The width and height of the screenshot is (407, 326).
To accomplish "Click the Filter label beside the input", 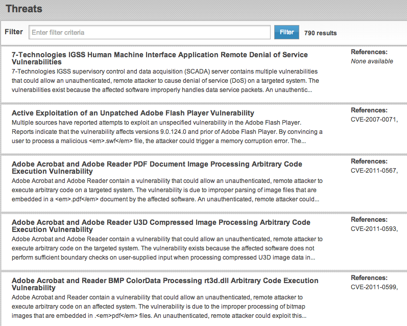I will tap(14, 32).
